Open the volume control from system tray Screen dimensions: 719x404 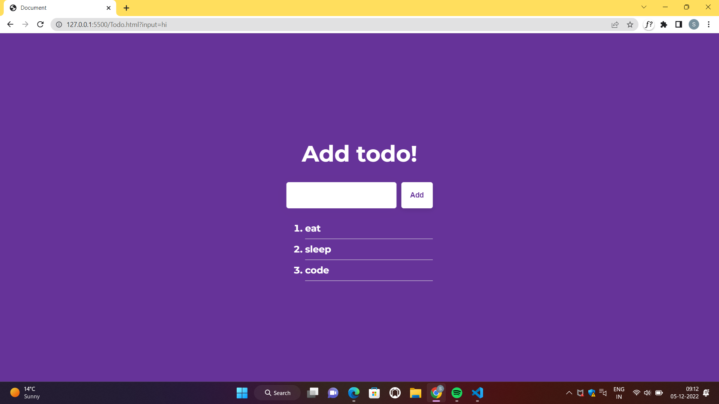648,393
